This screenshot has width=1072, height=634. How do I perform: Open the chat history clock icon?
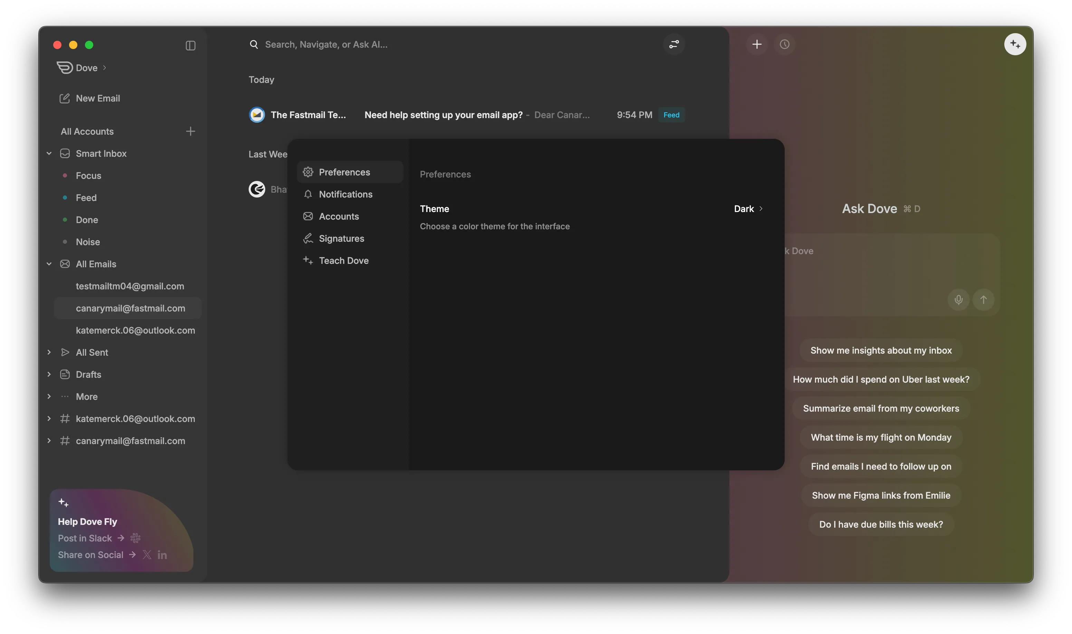tap(784, 45)
